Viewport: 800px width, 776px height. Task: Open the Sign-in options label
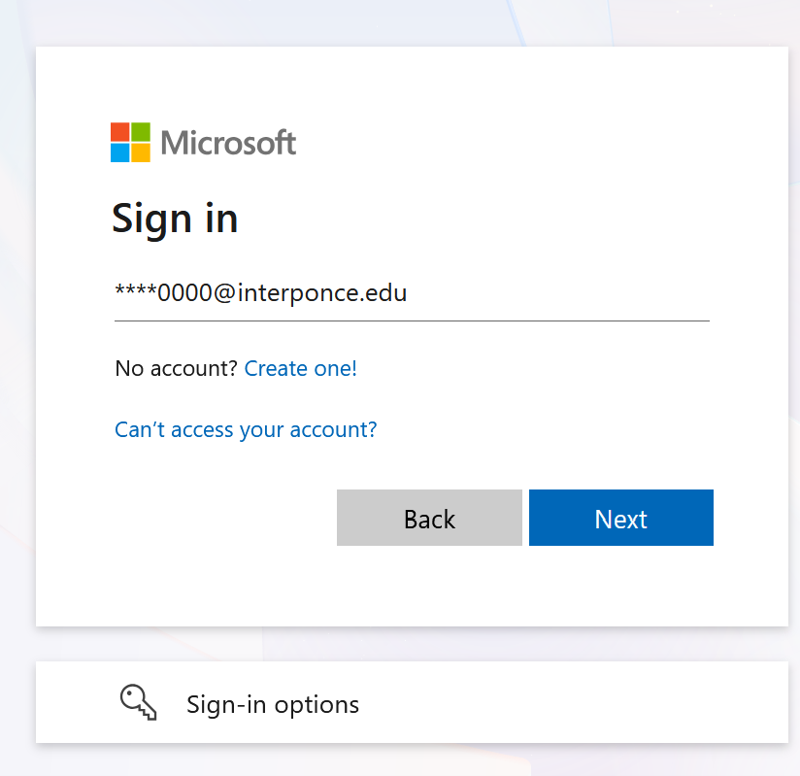(273, 704)
